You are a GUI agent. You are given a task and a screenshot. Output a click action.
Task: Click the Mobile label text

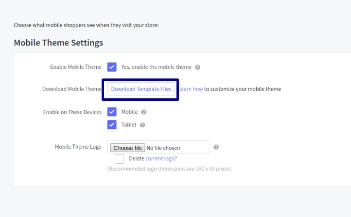[129, 112]
